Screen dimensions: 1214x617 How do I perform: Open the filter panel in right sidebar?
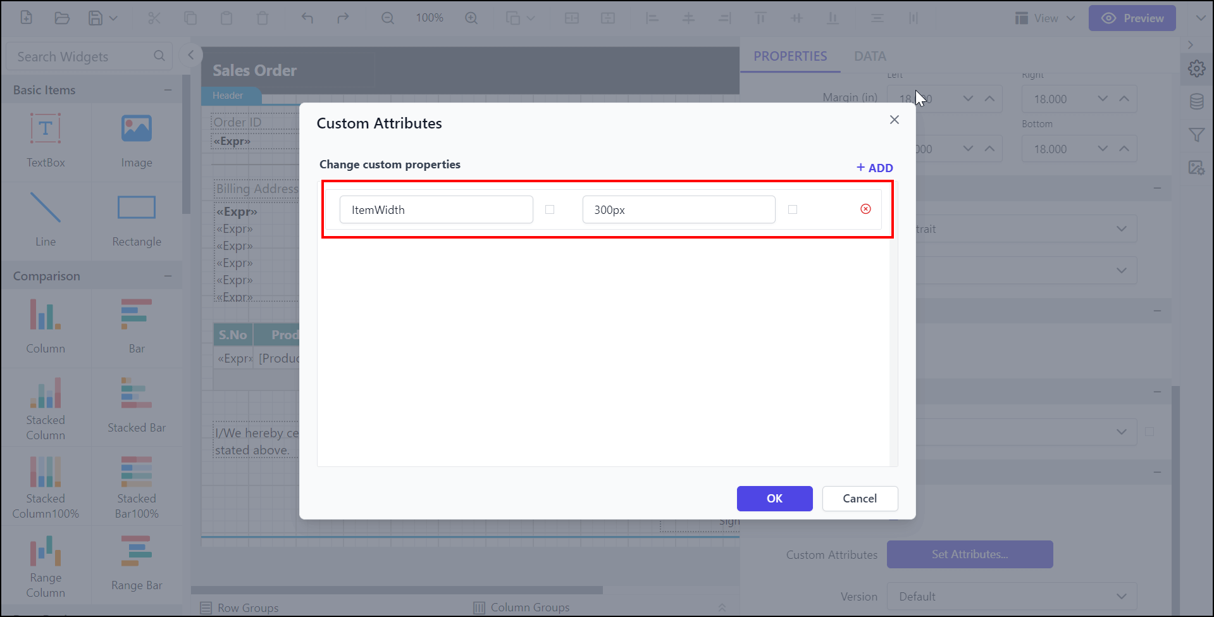tap(1197, 134)
